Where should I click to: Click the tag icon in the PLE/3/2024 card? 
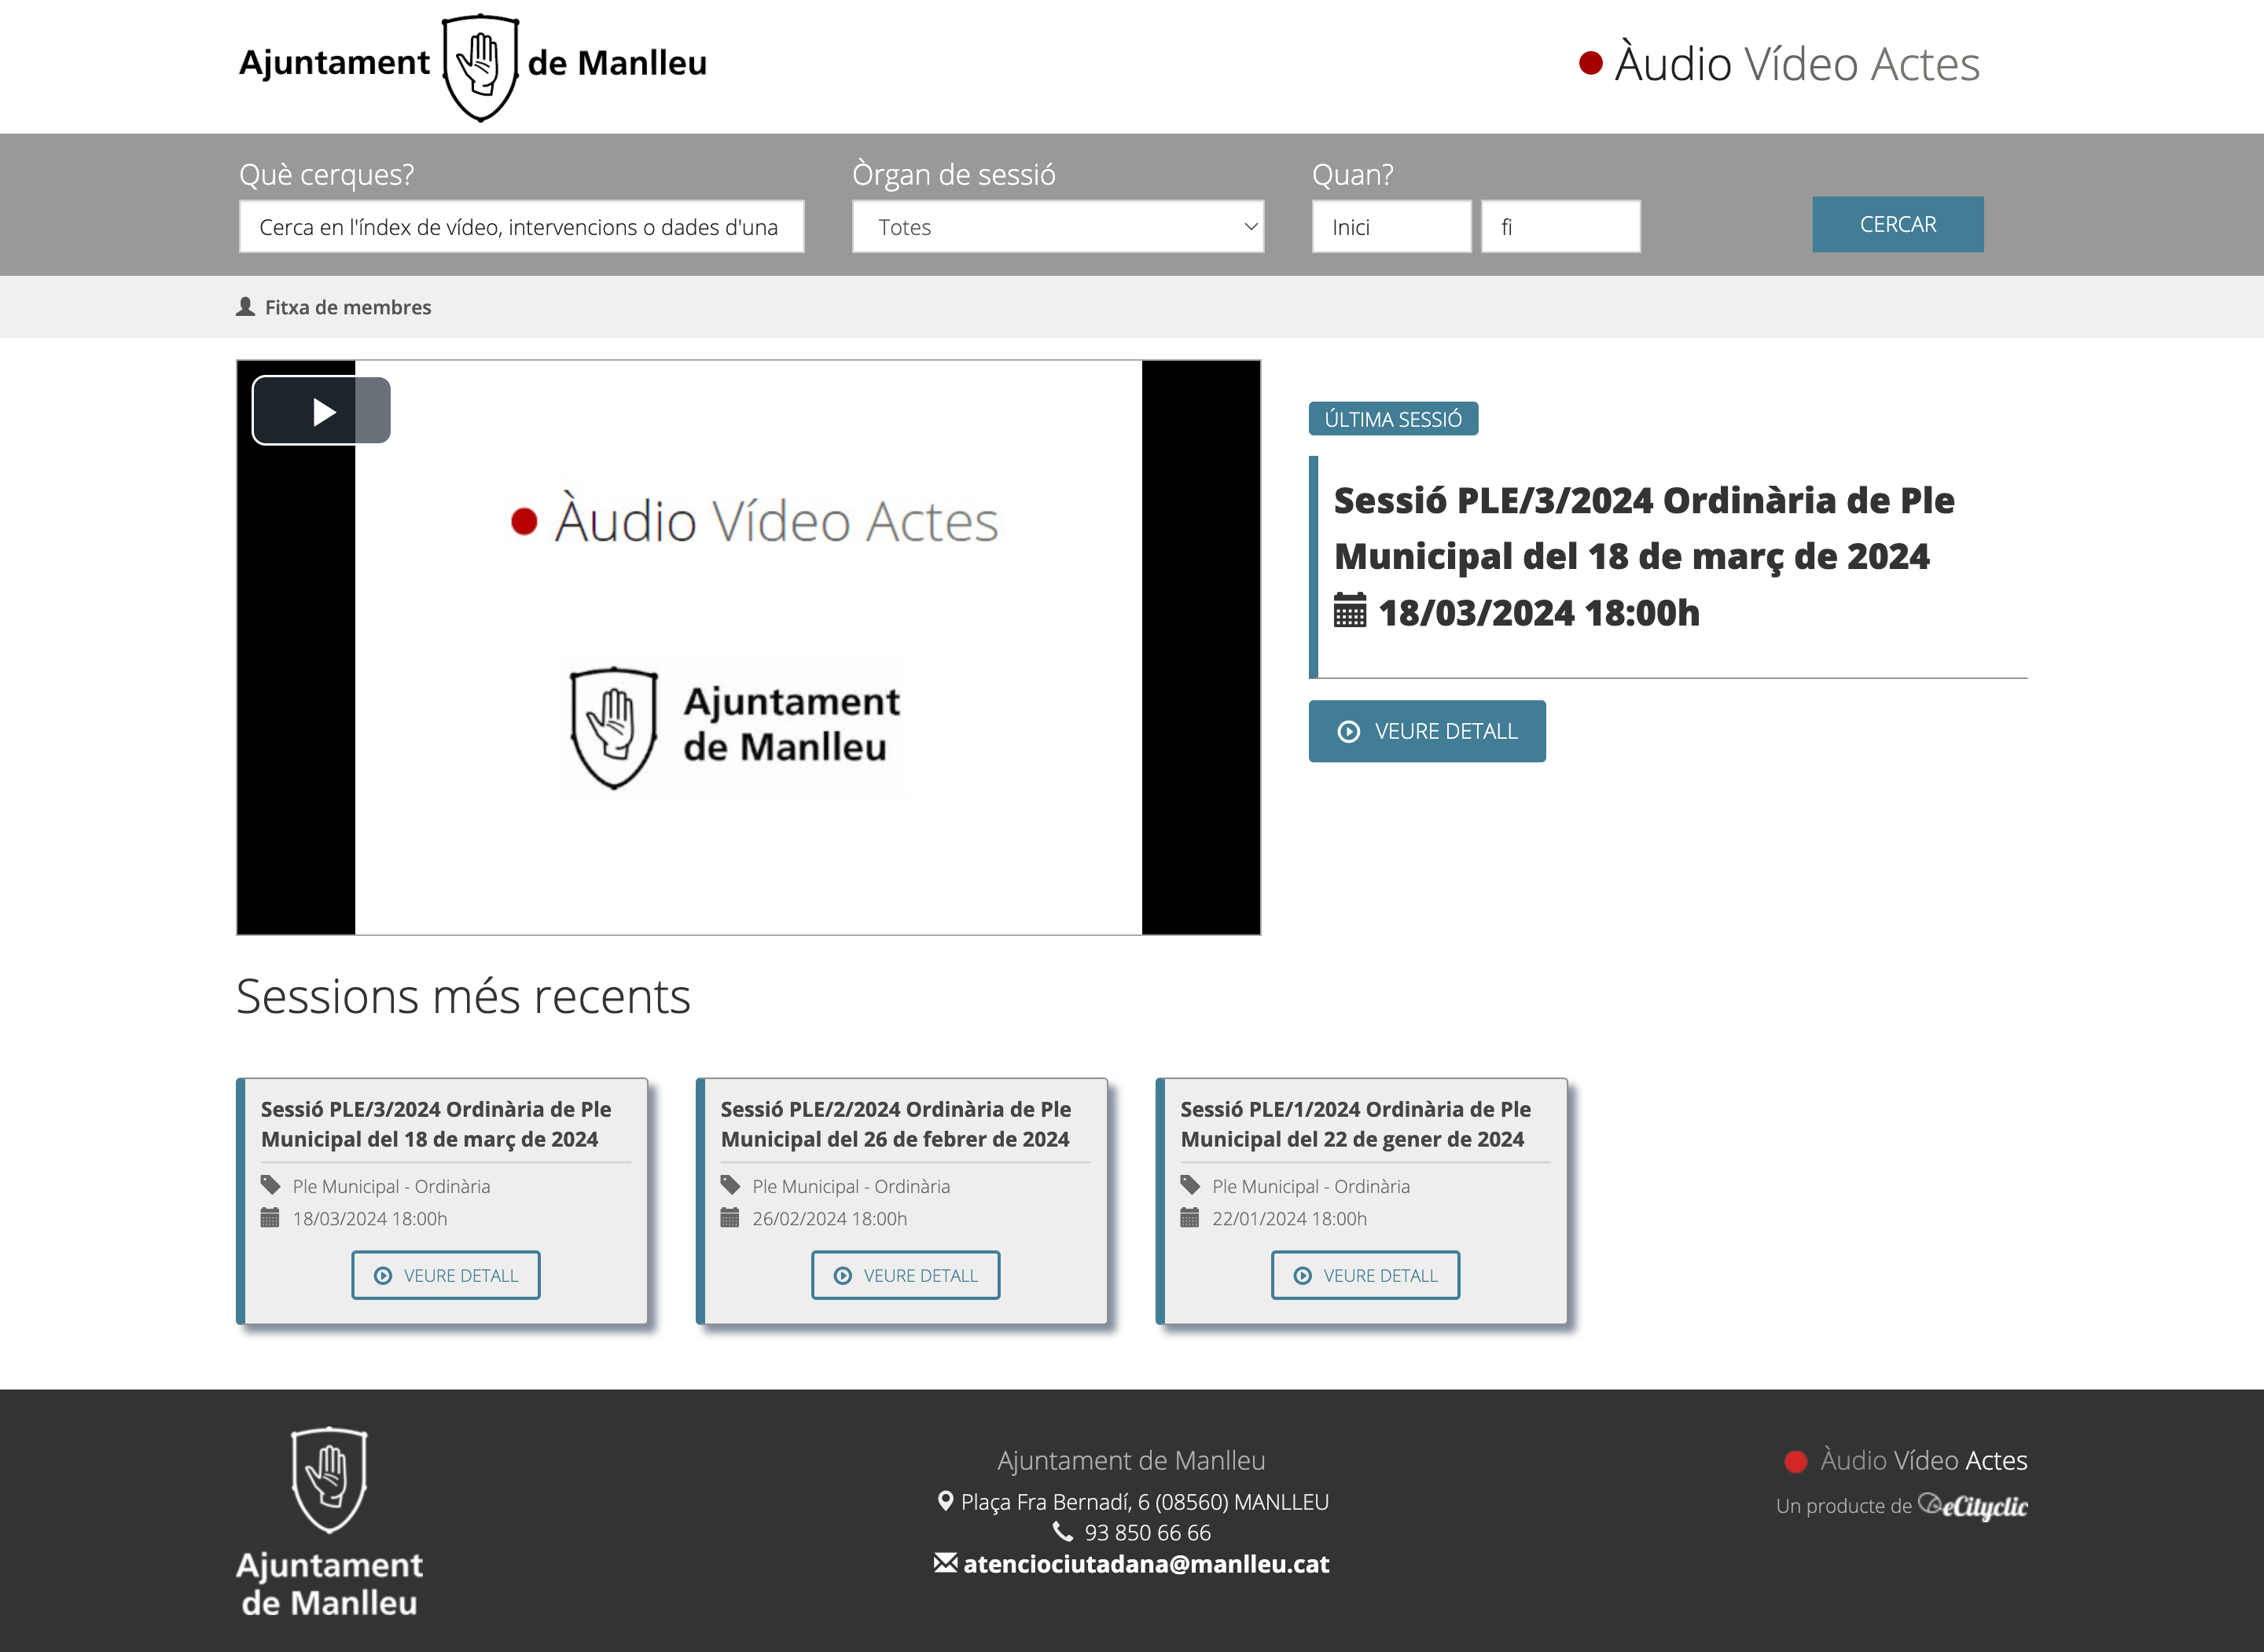pyautogui.click(x=270, y=1185)
